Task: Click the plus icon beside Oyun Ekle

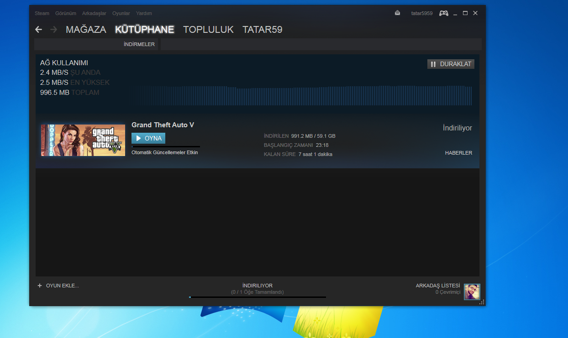Action: click(x=40, y=286)
